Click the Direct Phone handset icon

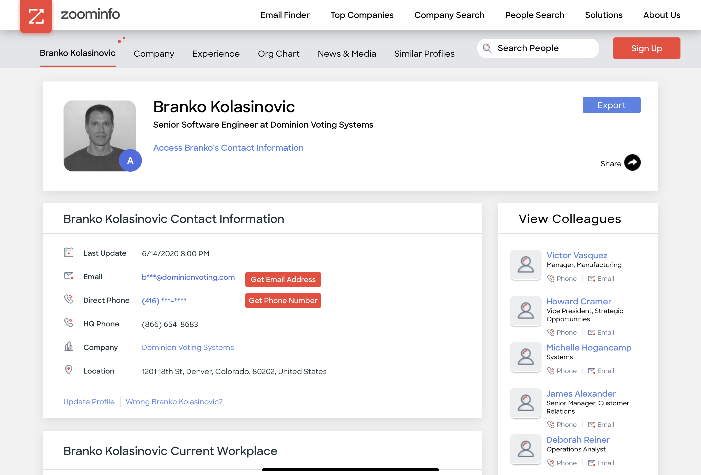[x=69, y=299]
